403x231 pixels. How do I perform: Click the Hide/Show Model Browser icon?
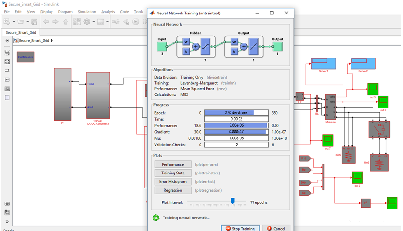pos(7,41)
